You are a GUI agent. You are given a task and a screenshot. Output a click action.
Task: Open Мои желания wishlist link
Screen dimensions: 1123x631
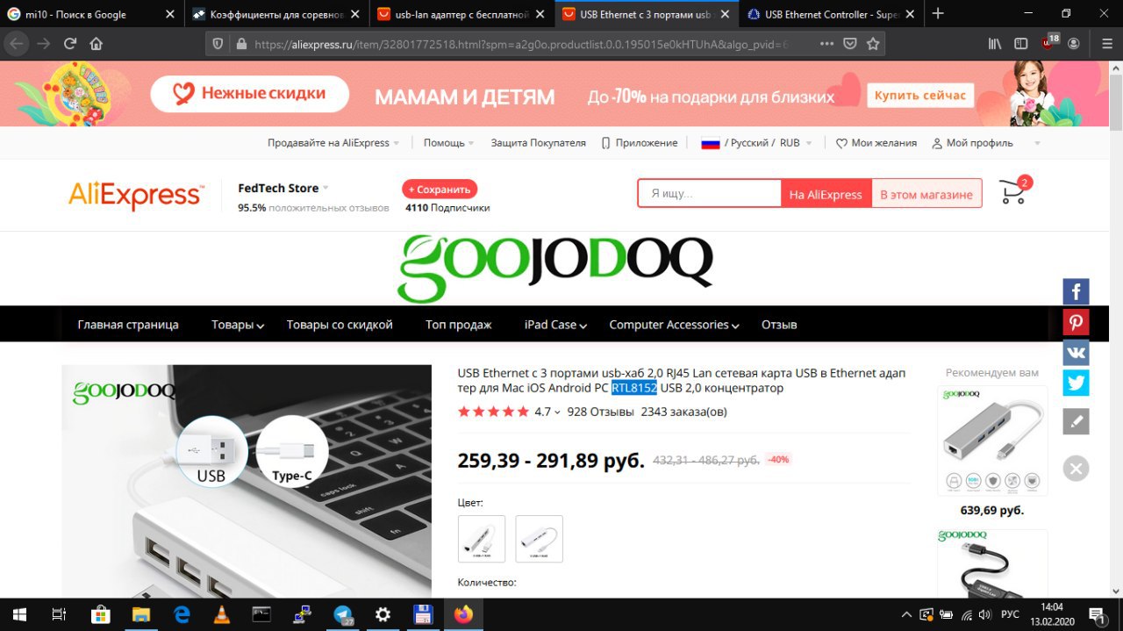click(x=876, y=143)
